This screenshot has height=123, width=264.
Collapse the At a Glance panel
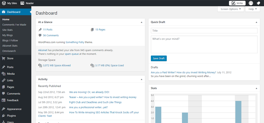click(142, 22)
